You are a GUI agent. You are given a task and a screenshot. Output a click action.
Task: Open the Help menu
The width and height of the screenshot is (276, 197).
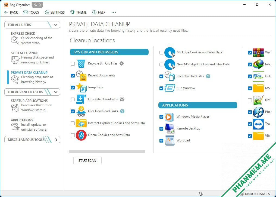[x=99, y=12]
